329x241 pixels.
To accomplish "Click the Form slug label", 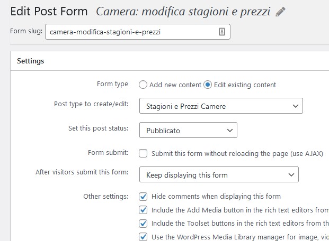I will tap(26, 31).
